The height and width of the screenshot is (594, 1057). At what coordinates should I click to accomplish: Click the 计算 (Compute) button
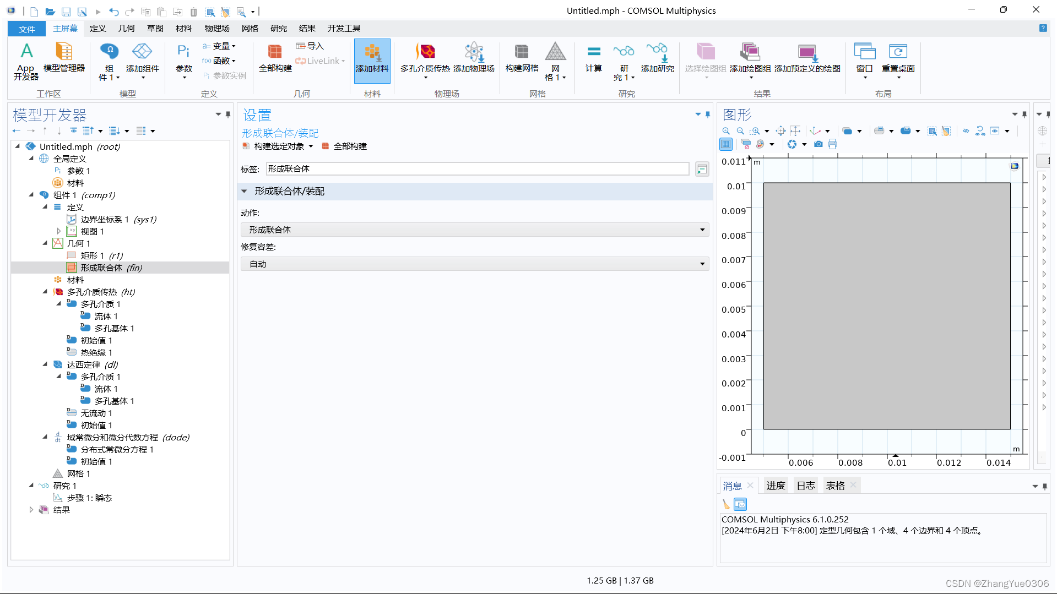click(594, 57)
